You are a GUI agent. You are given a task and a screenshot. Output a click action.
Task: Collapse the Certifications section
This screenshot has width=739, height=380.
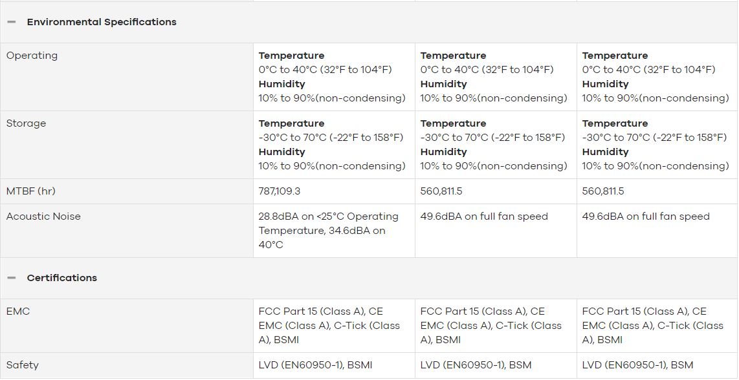pos(12,278)
